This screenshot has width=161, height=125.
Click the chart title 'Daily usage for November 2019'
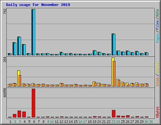(38, 5)
